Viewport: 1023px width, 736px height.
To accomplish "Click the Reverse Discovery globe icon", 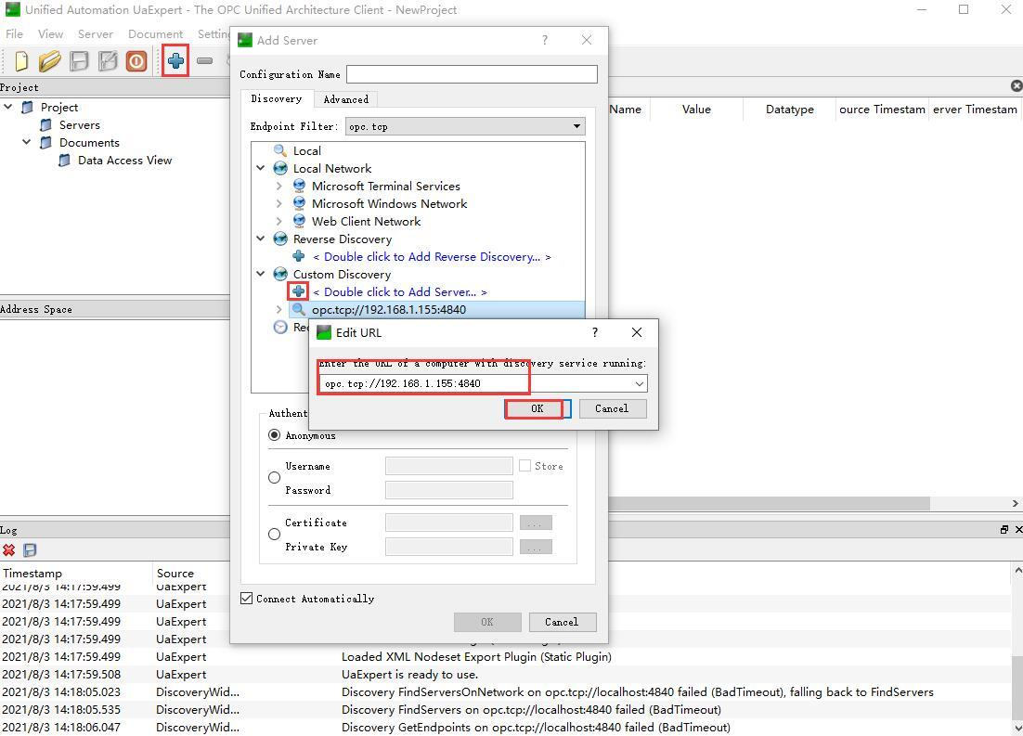I will point(280,239).
